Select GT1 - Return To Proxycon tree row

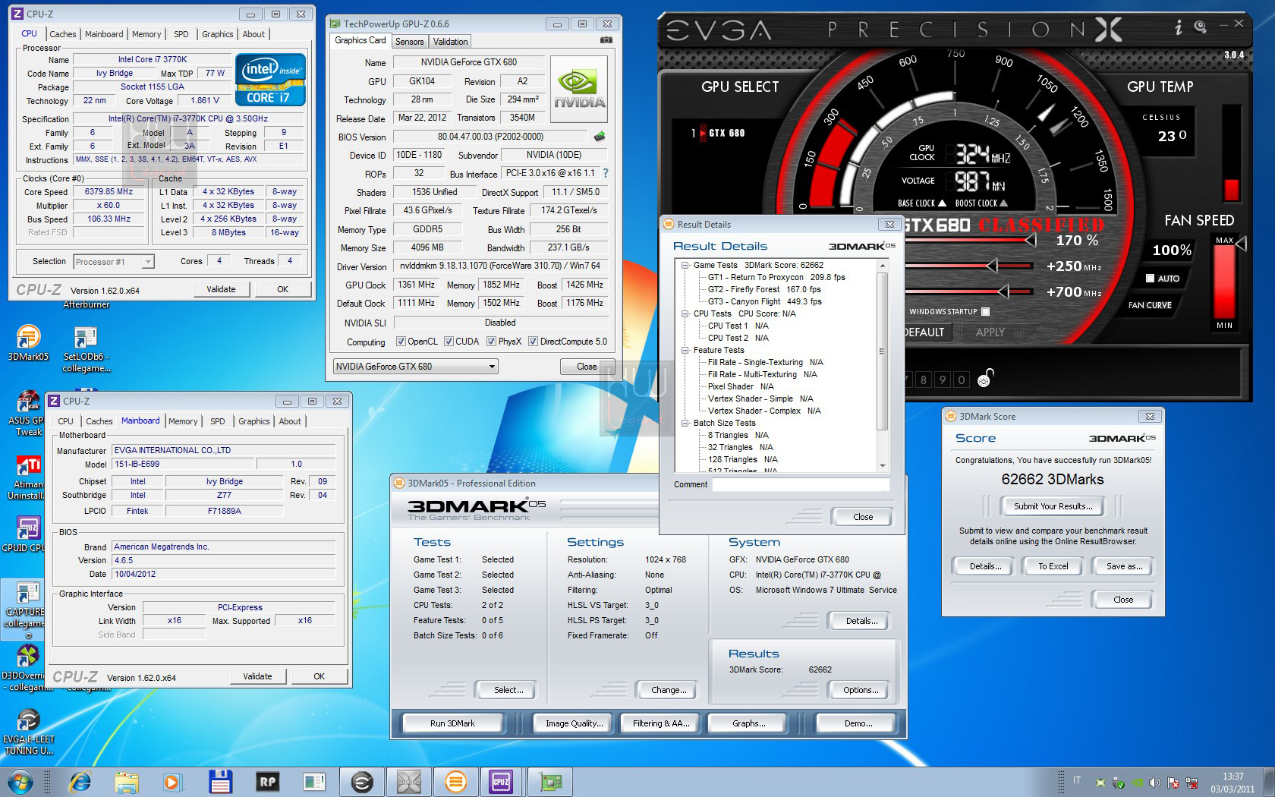click(x=776, y=277)
